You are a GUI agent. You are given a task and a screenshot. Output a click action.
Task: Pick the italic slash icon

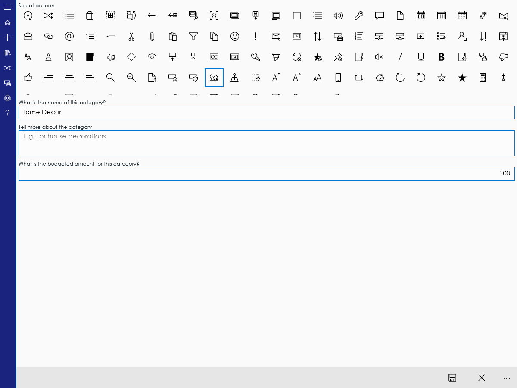click(400, 57)
